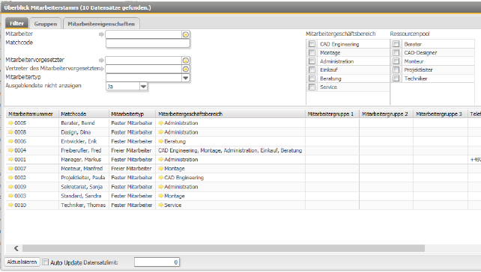Focus the Datensatzlimit input field
This screenshot has height=272, width=481.
(x=157, y=262)
